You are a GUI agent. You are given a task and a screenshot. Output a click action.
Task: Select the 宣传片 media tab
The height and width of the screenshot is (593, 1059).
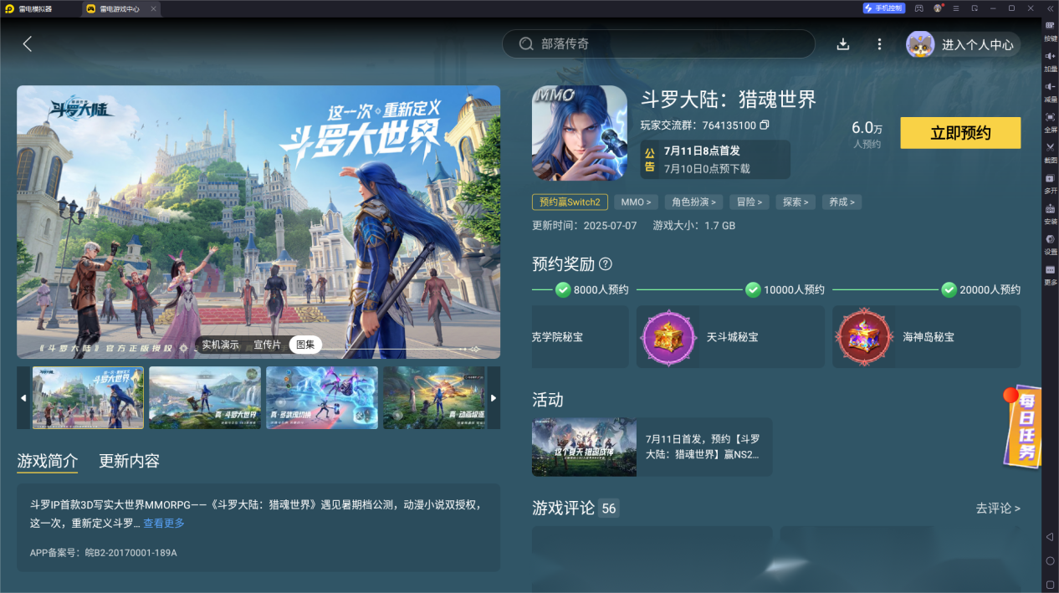click(267, 345)
